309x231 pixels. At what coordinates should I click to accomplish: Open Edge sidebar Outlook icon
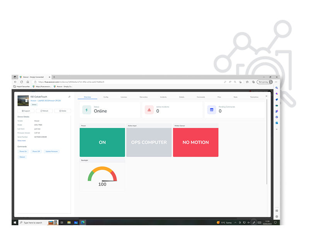(x=277, y=123)
